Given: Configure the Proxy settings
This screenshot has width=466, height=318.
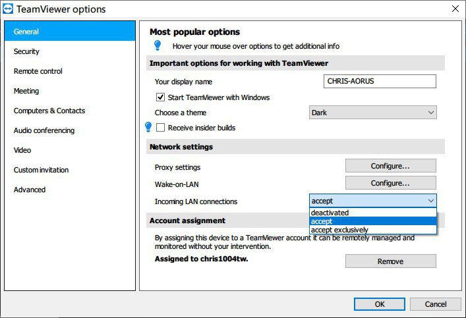Looking at the screenshot, I should (390, 166).
